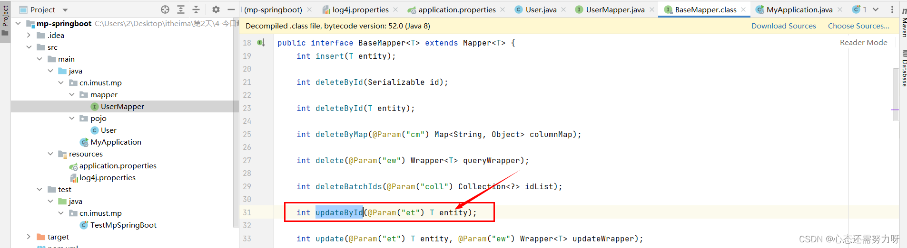This screenshot has width=907, height=248.
Task: Open the Project view dropdown
Action: tap(65, 10)
